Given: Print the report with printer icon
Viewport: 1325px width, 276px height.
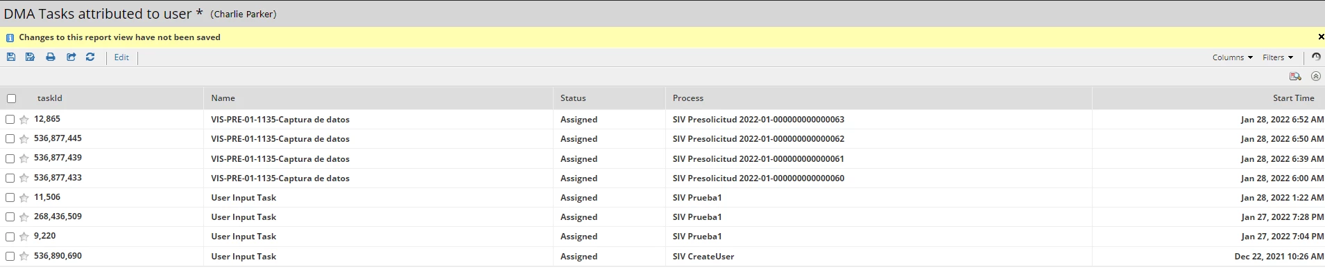Looking at the screenshot, I should coord(51,57).
